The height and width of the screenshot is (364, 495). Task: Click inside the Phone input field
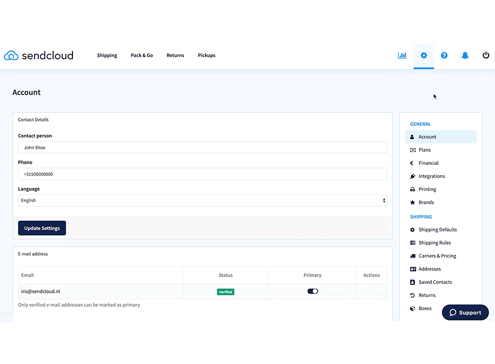(202, 174)
